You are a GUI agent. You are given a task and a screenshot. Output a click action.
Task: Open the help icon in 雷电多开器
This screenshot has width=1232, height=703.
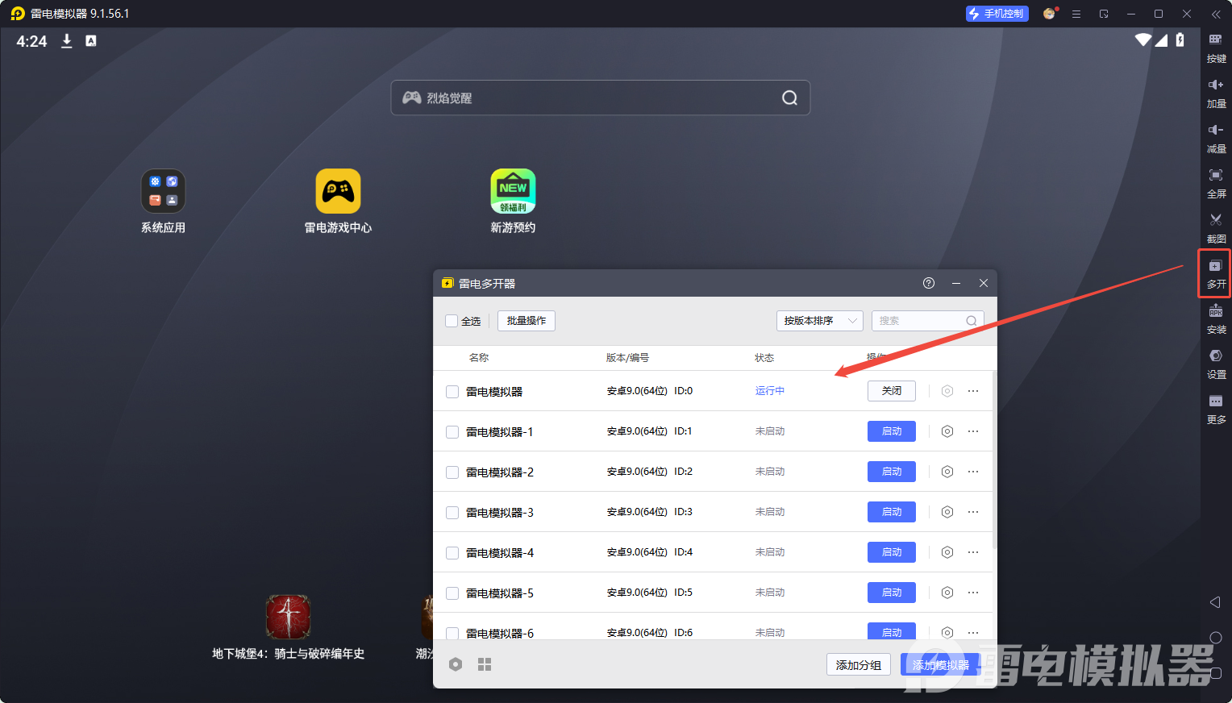929,283
